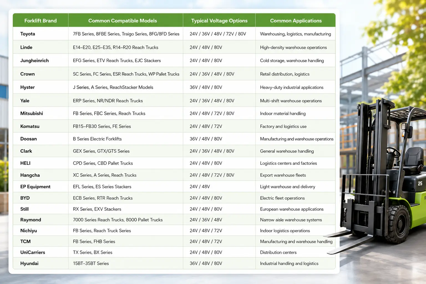The height and width of the screenshot is (284, 426).
Task: Click the B Series Electric Forklifts cell
Action: (126, 139)
